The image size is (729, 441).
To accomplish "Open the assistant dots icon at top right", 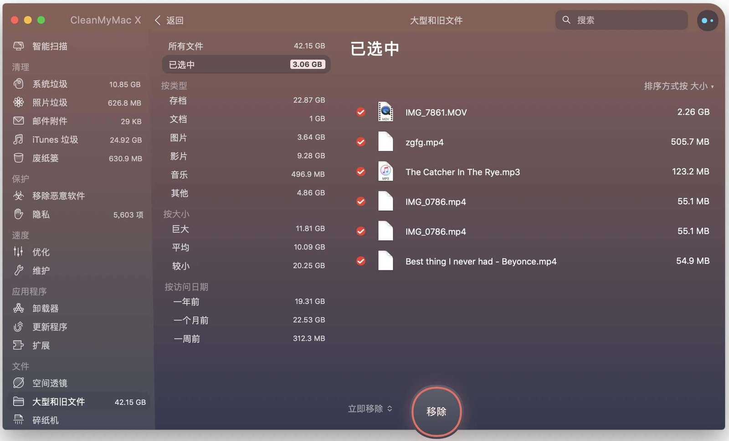I will click(x=707, y=20).
